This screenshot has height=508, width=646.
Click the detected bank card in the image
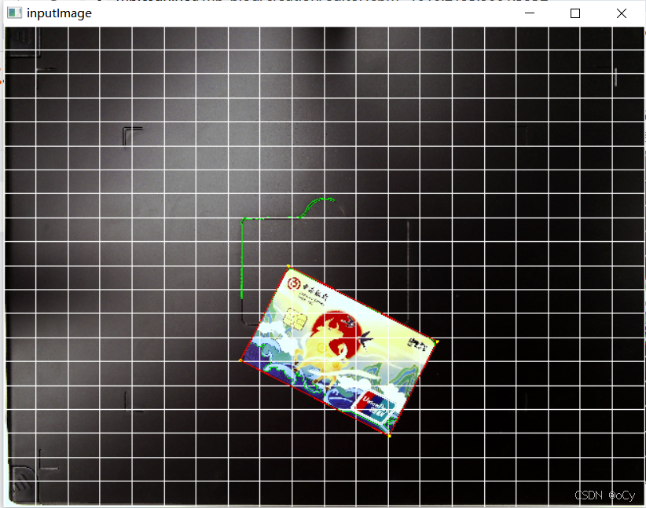tap(339, 351)
